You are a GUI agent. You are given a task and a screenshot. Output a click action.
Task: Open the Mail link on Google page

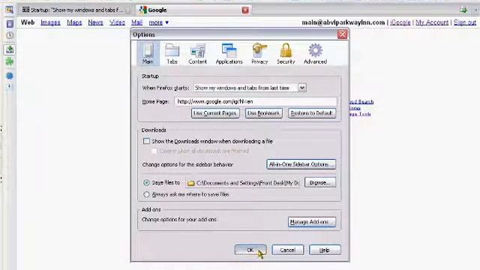[136, 22]
